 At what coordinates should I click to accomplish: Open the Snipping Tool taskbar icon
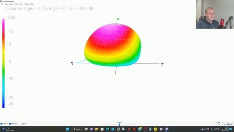[x=124, y=129]
